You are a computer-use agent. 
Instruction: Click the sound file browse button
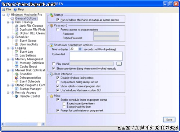(119, 64)
